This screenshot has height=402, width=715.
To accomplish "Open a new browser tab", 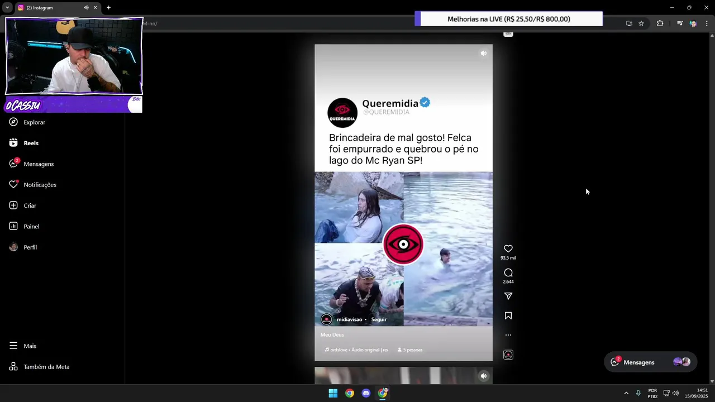I will 108,8.
